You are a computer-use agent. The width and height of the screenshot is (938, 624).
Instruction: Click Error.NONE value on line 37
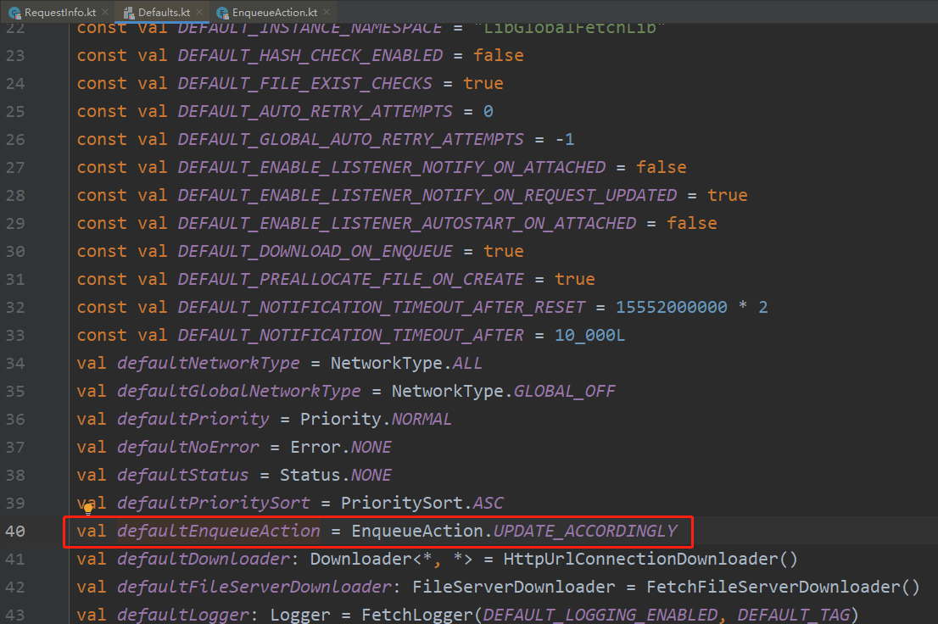click(340, 448)
